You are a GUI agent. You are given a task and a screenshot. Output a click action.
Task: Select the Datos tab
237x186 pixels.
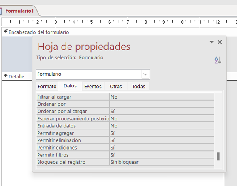[70, 86]
